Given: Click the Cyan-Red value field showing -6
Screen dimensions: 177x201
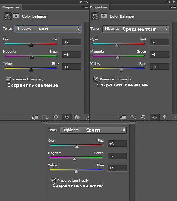Looking at the screenshot, I should click(159, 42).
